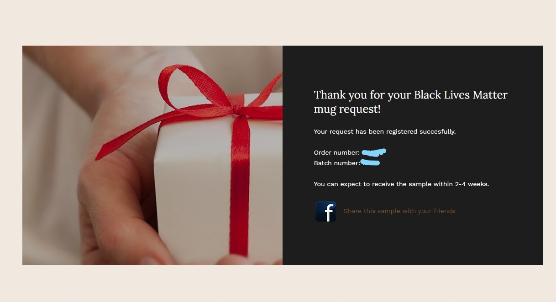Open 'Share this sample with your friends' link
The width and height of the screenshot is (556, 302).
(x=399, y=211)
